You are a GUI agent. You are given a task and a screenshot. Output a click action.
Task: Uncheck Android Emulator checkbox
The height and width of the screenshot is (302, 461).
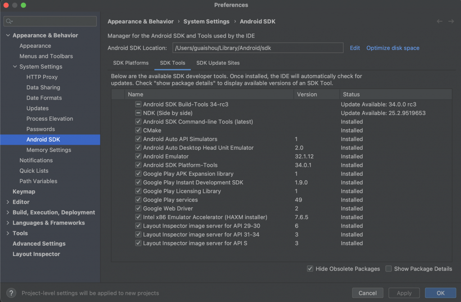tap(138, 156)
